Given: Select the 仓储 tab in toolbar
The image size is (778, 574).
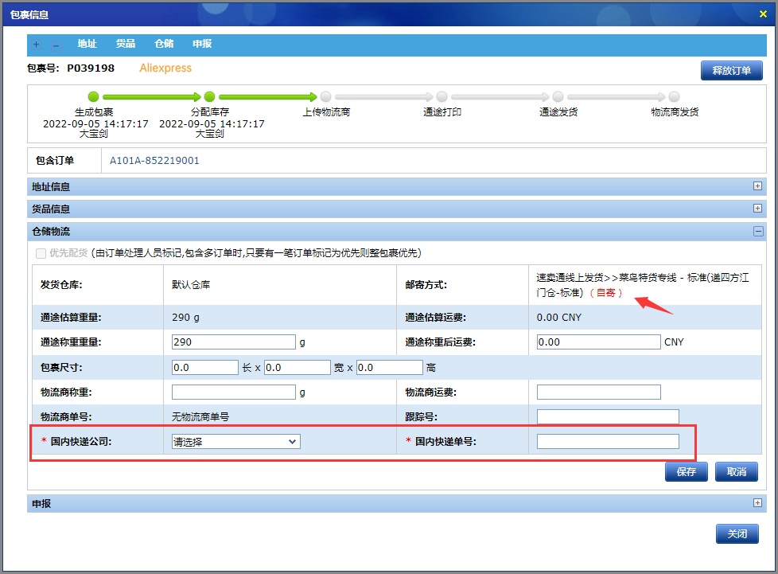Looking at the screenshot, I should click(x=164, y=45).
